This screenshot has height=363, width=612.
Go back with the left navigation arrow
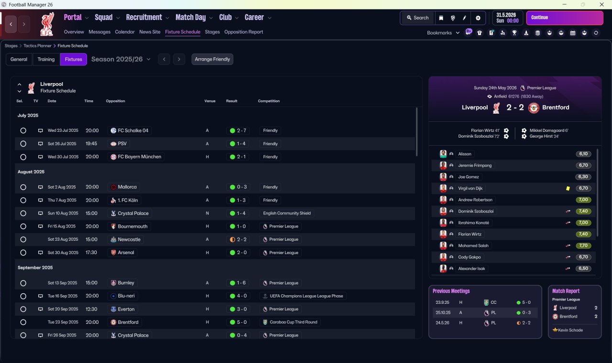[x=11, y=24]
